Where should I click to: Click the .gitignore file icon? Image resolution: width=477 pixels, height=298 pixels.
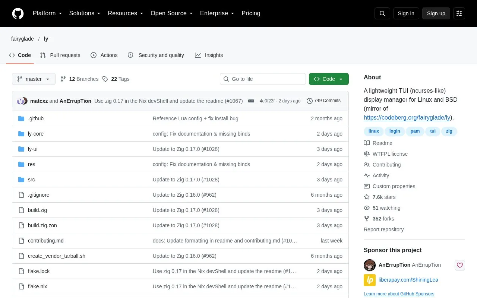[21, 195]
